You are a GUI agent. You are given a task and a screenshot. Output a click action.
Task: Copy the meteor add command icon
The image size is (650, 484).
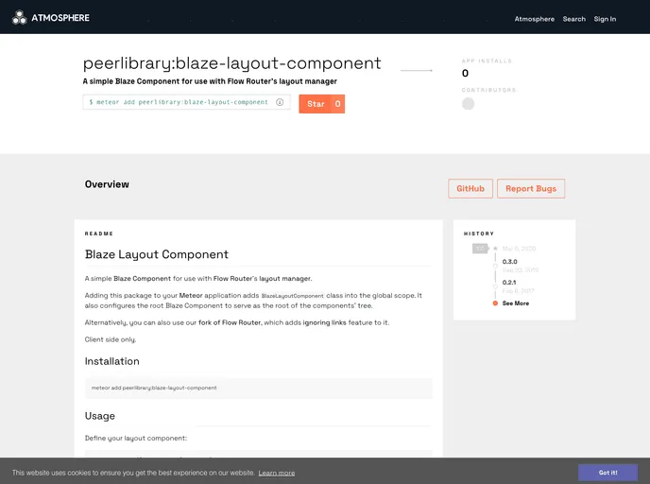click(x=280, y=102)
